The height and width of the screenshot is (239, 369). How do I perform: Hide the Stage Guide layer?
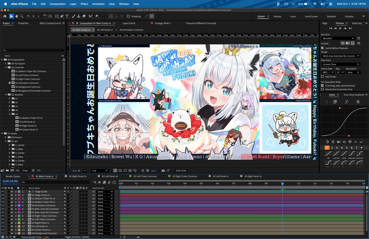[x=2, y=191]
